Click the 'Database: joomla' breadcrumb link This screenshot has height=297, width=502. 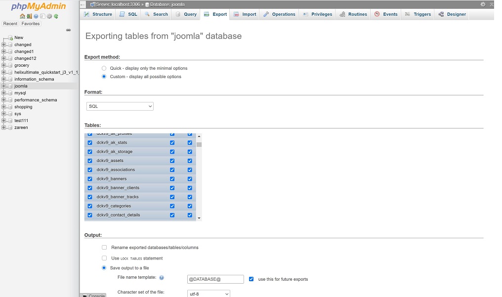167,4
